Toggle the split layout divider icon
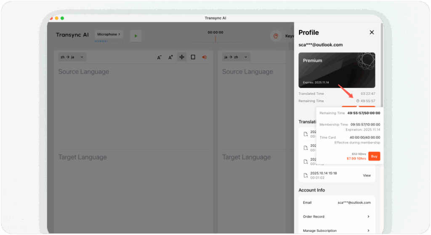The height and width of the screenshot is (235, 431). click(x=182, y=57)
